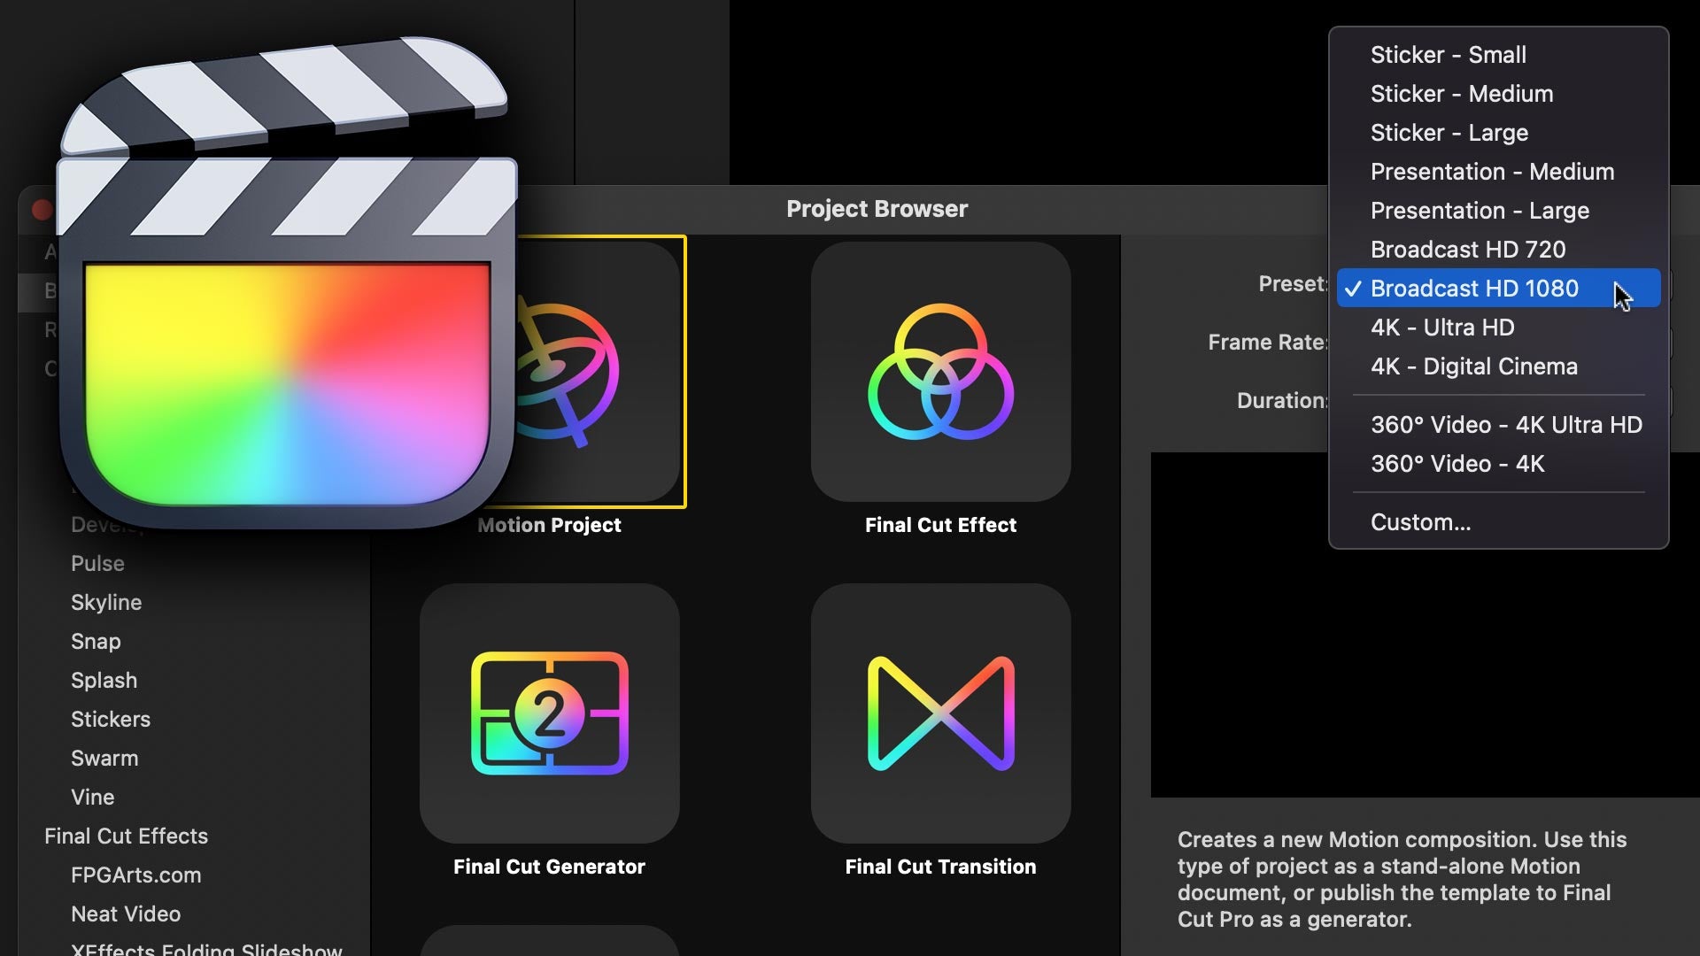This screenshot has width=1700, height=956.
Task: Choose Sticker - Small preset
Action: point(1448,55)
